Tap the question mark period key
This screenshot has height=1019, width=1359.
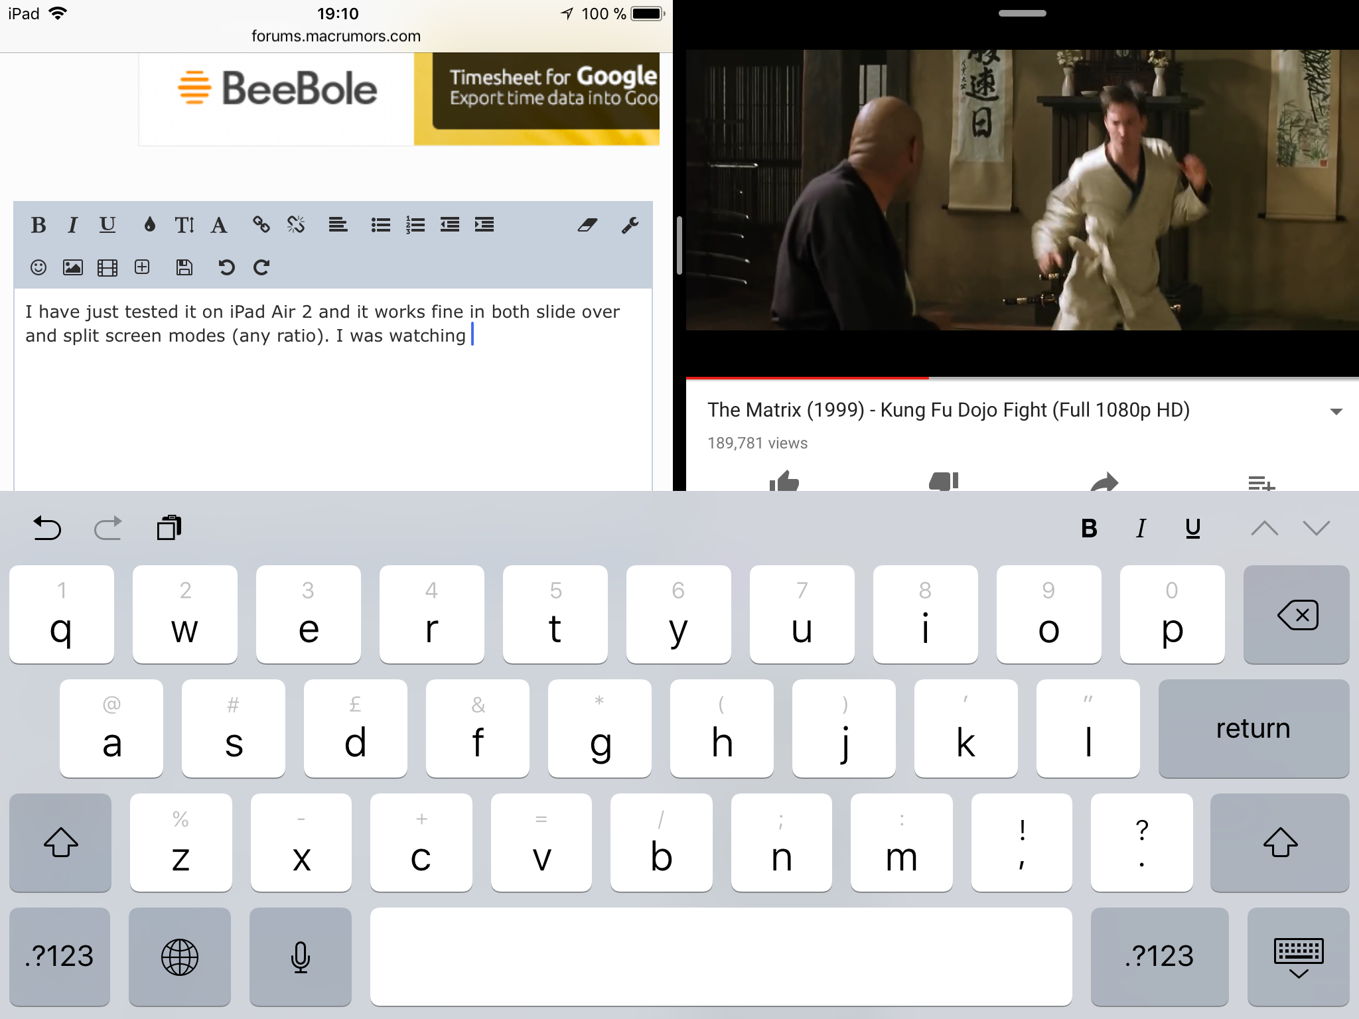tap(1142, 843)
